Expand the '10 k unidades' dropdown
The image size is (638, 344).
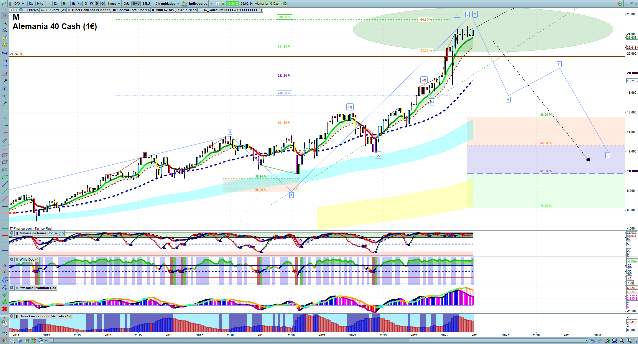166,4
